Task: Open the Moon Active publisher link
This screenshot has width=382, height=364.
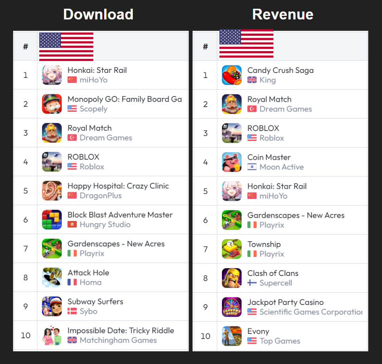Action: tap(282, 167)
